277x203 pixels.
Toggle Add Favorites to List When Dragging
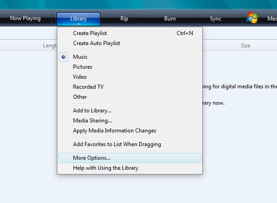click(117, 144)
